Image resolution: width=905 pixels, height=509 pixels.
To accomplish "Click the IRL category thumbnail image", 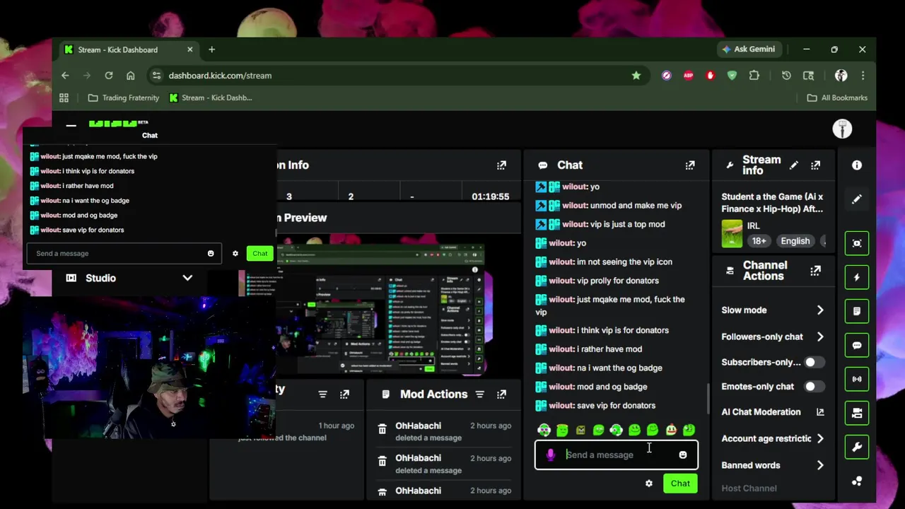I will coord(732,234).
